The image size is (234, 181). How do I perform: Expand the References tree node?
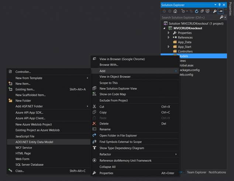169,37
